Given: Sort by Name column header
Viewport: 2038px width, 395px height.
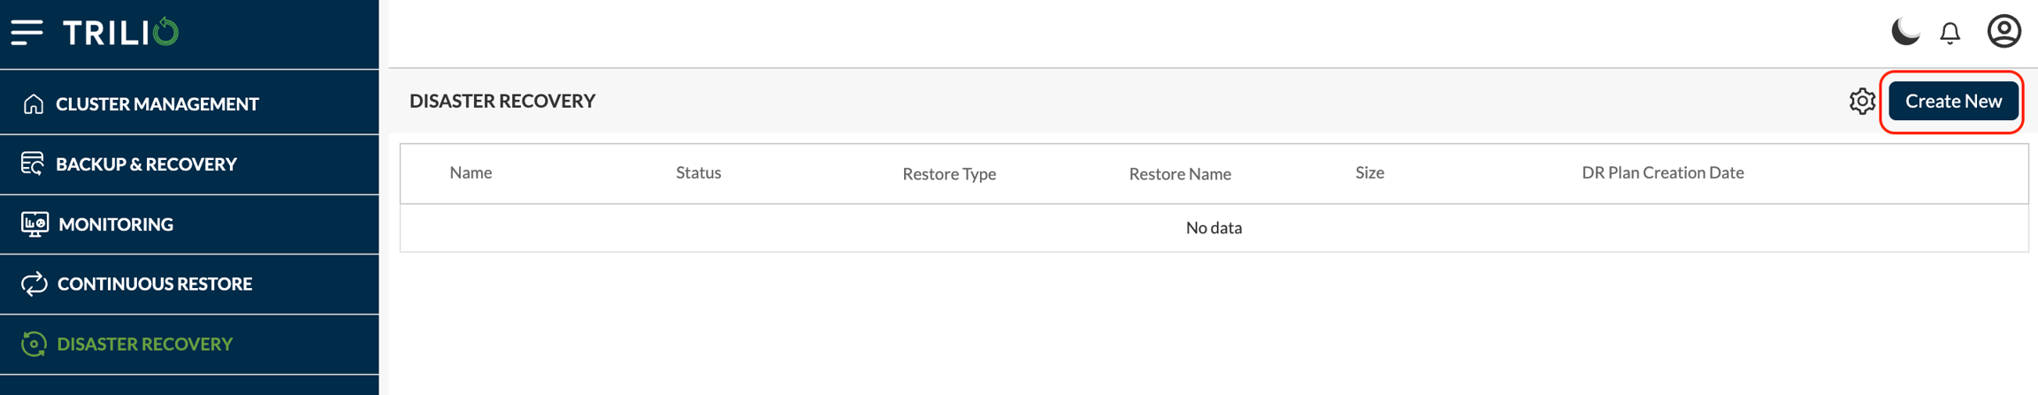Looking at the screenshot, I should 471,173.
